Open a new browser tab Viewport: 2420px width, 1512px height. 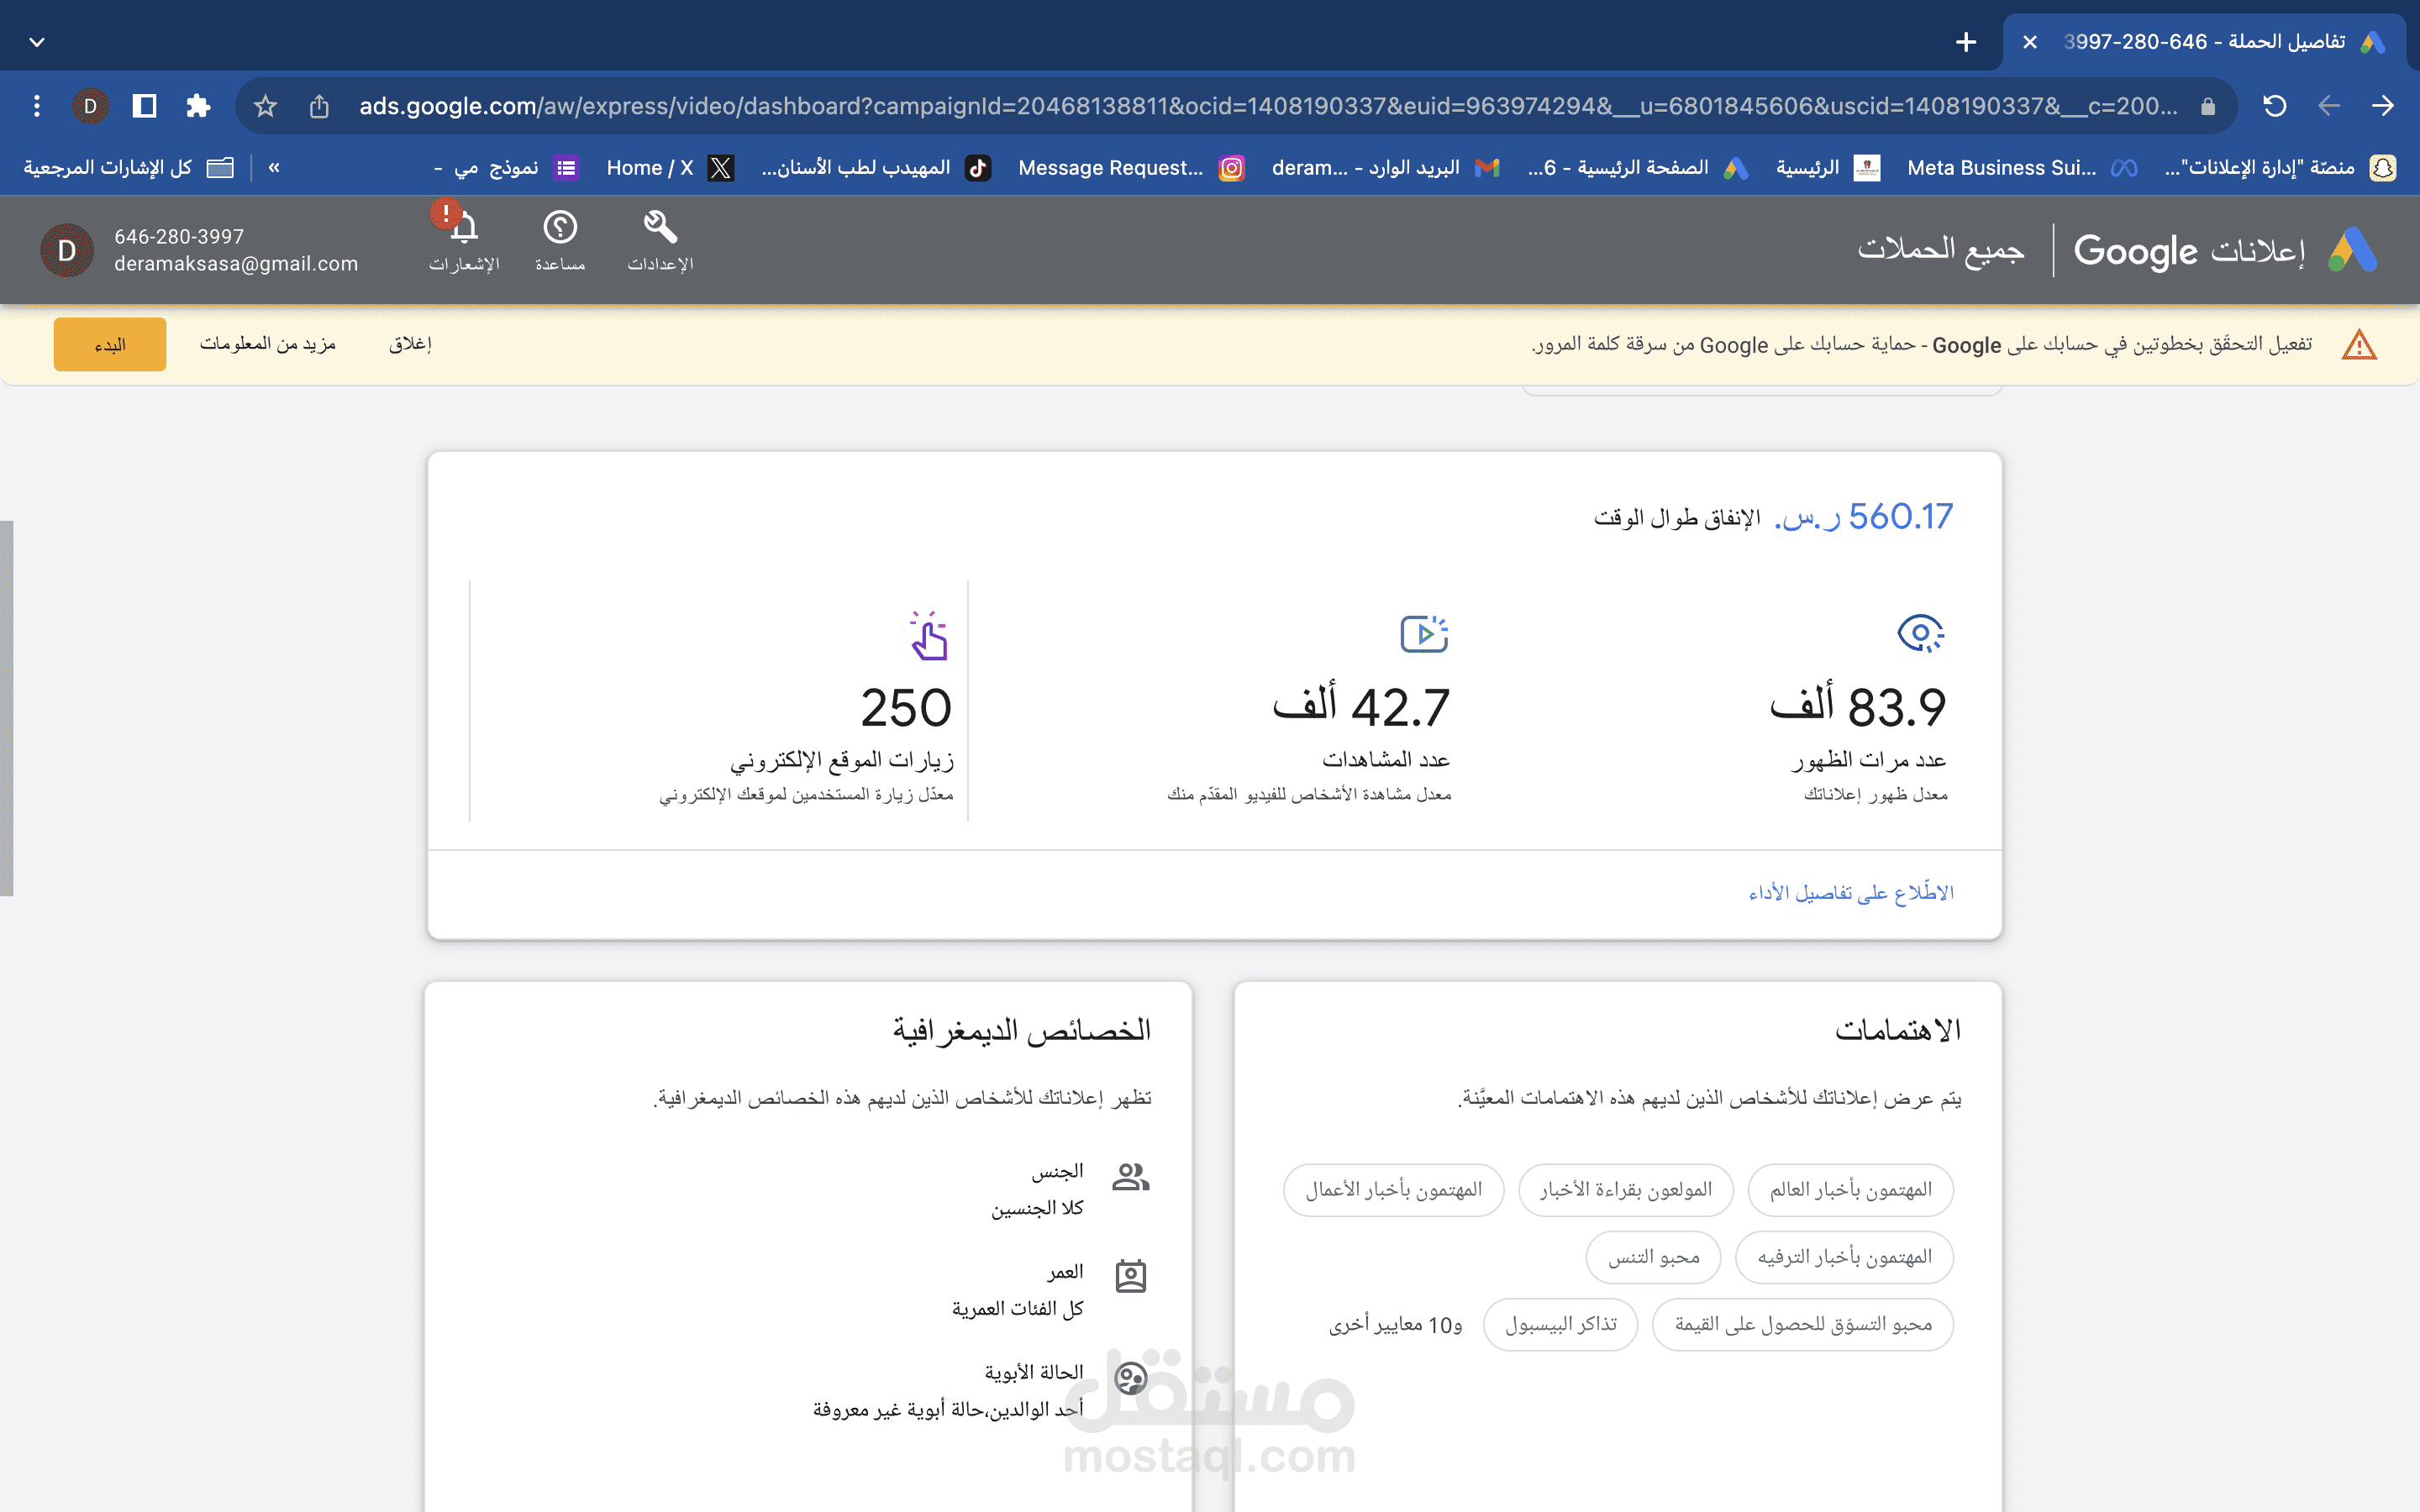(1966, 42)
